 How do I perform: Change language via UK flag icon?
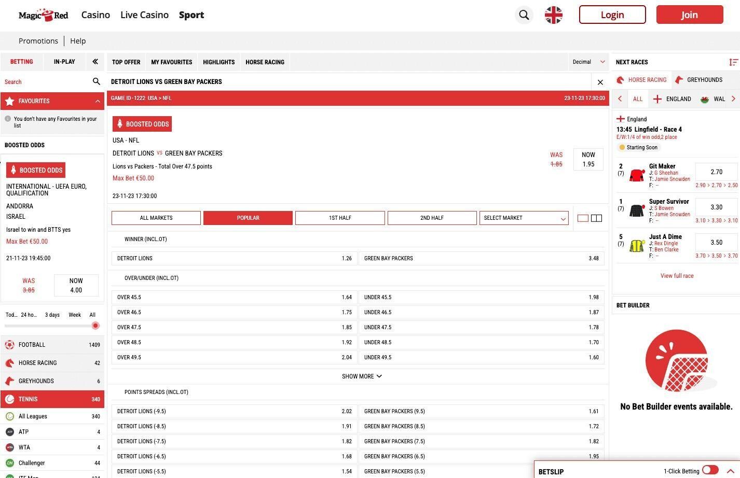[554, 15]
